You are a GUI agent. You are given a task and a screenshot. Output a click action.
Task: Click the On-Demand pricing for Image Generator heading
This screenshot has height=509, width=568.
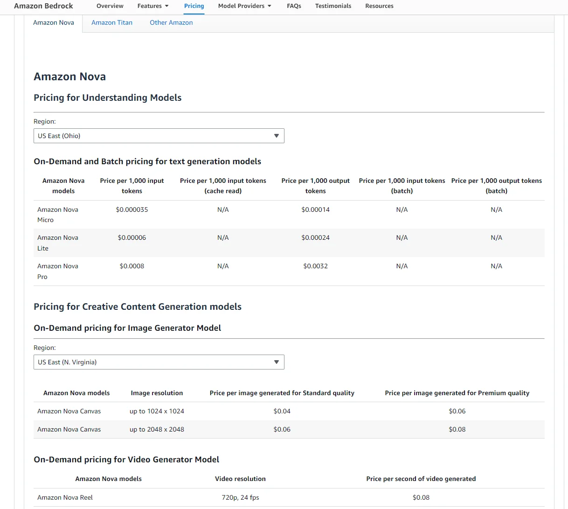127,328
